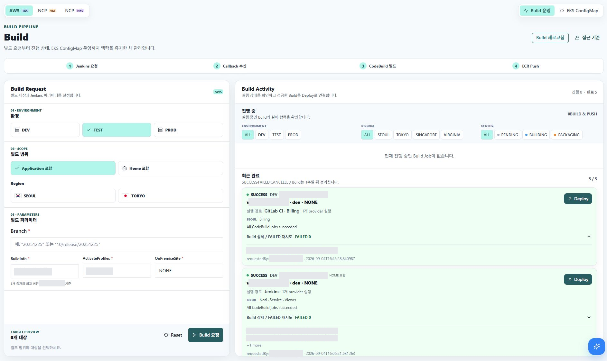Click the pulse icon in Build 운영 tab
This screenshot has width=607, height=361.
click(526, 11)
